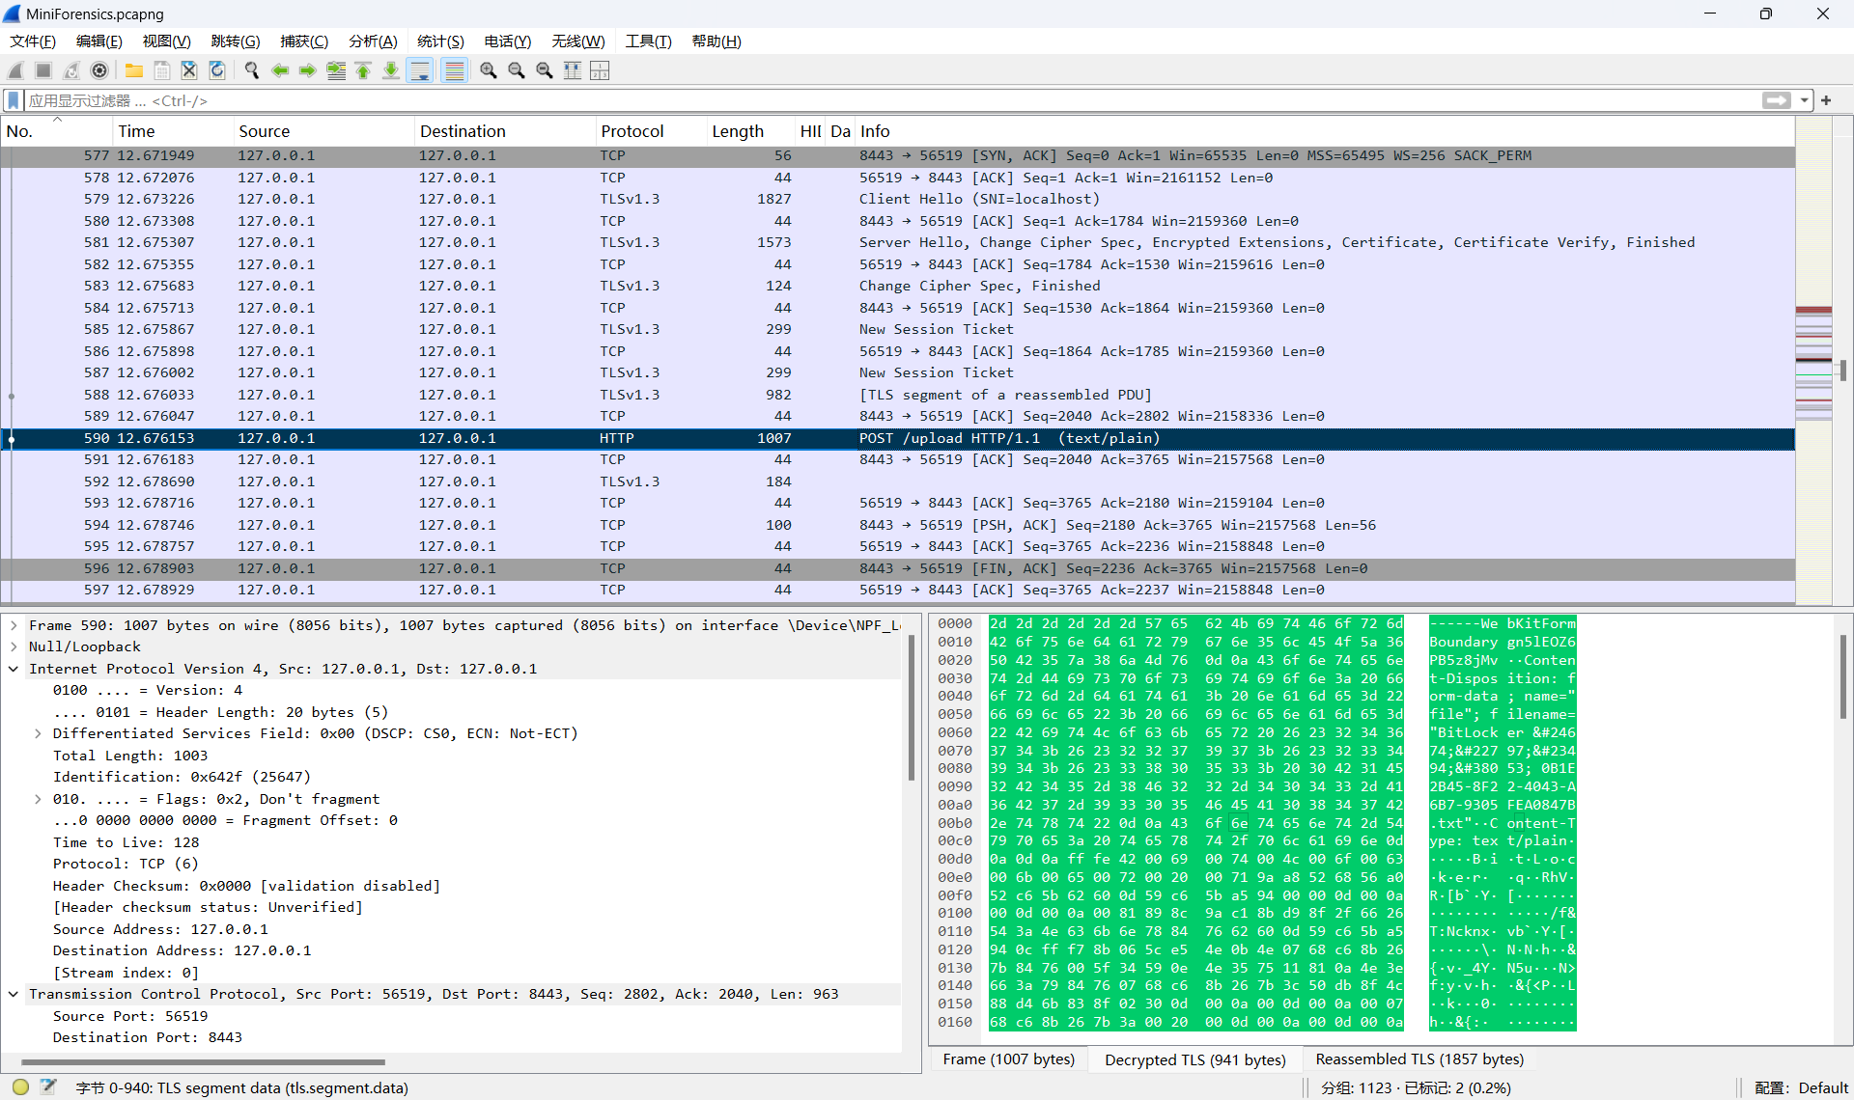Collapse the Internet Protocol Version 4 section
Screen dimensions: 1854x1100
[14, 669]
